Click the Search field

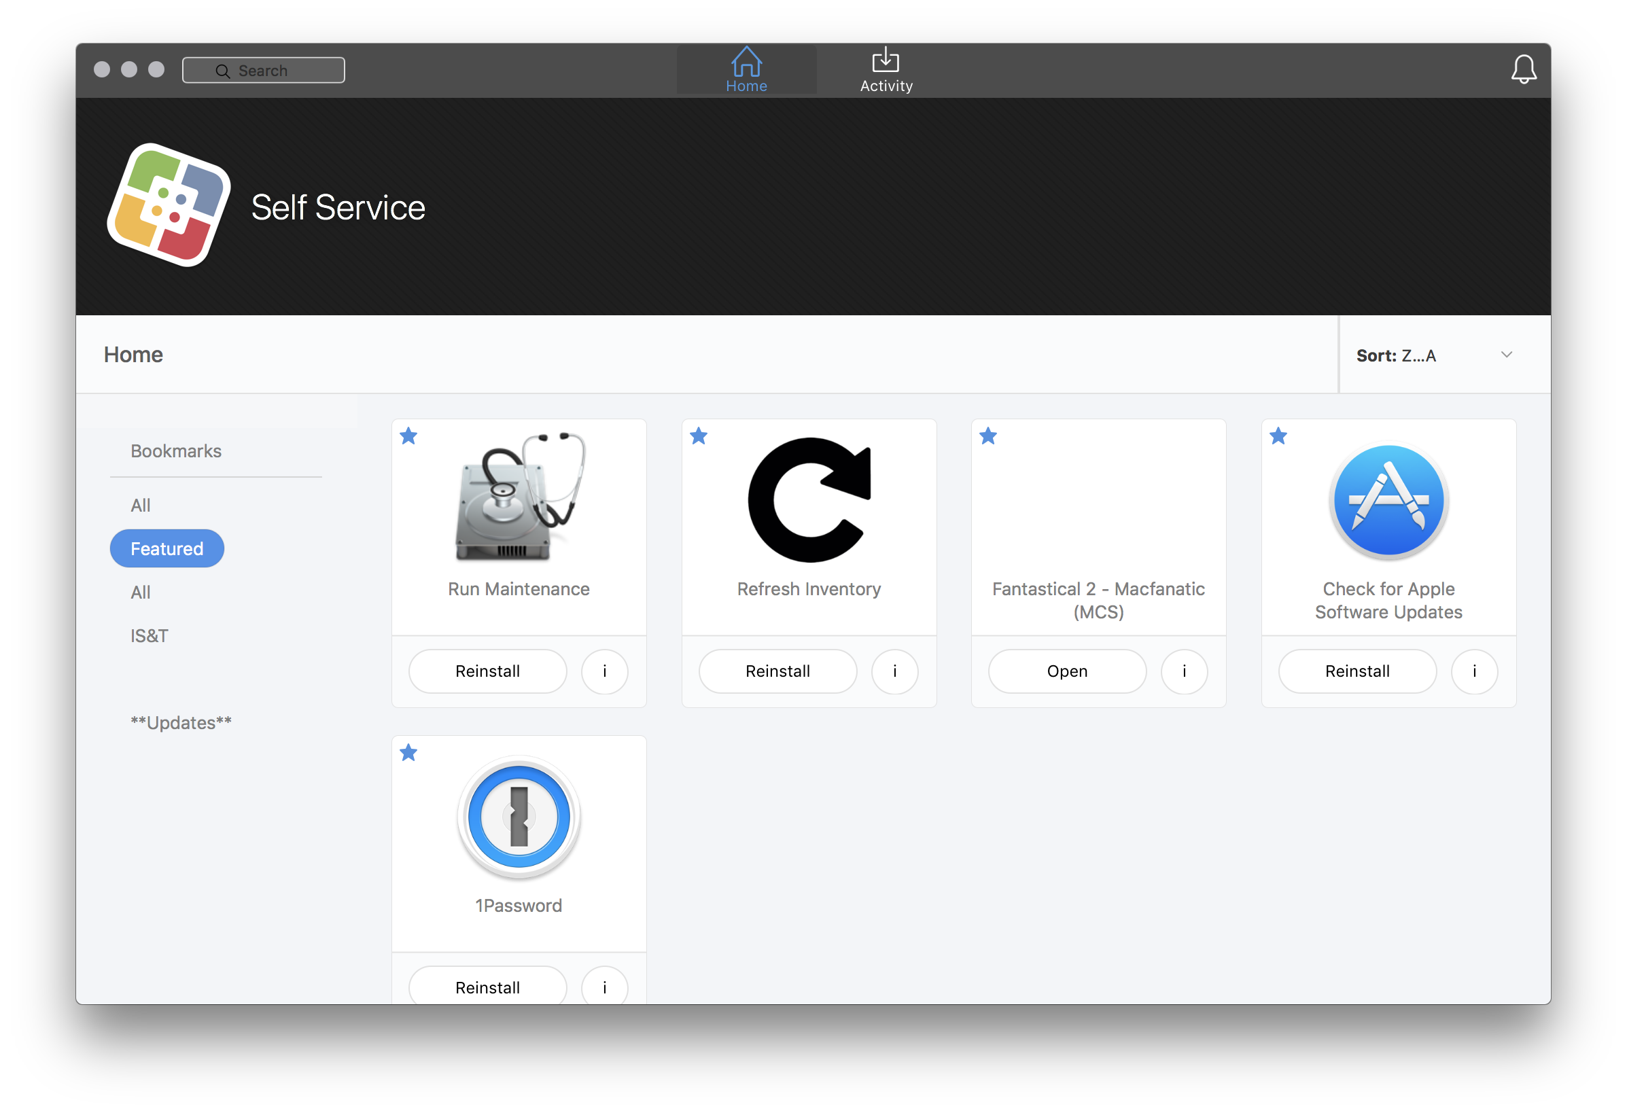pyautogui.click(x=264, y=71)
